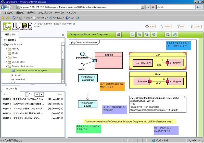Open the comments per page dropdown showing 10
This screenshot has width=204, height=143.
[41, 94]
